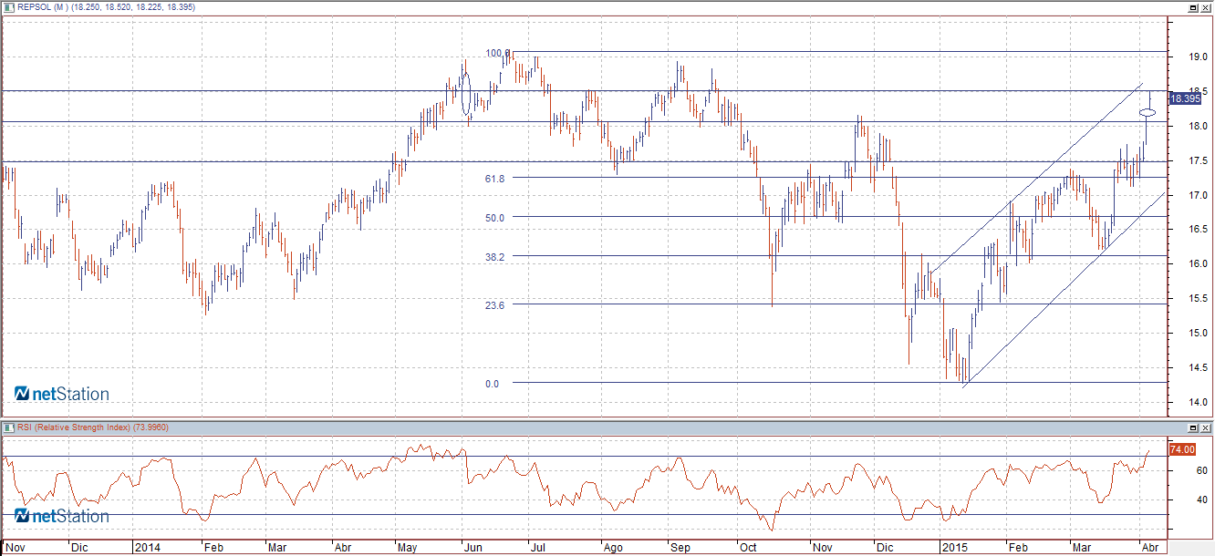Screen dimensions: 1215x556
Task: Close the REPSOL price chart panel
Action: click(1206, 7)
